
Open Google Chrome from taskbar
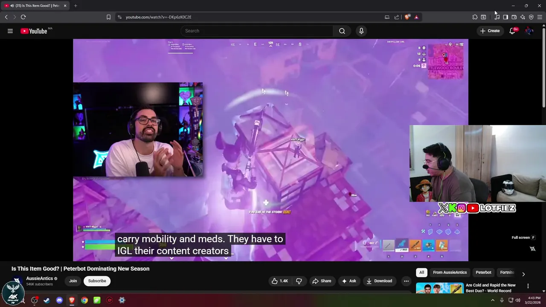(x=84, y=300)
